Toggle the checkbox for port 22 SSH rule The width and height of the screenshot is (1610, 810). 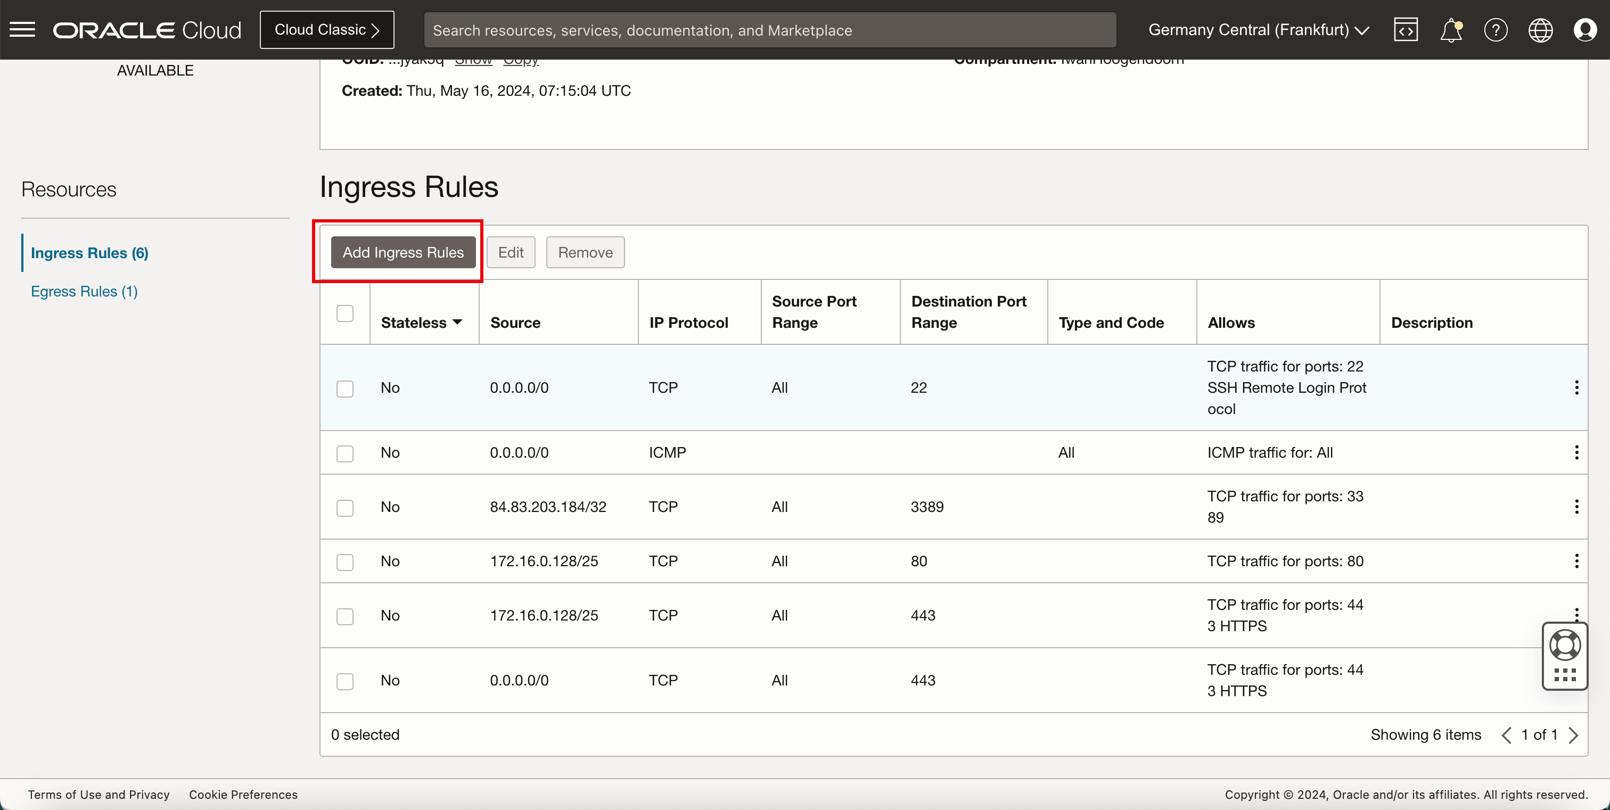[x=345, y=389]
